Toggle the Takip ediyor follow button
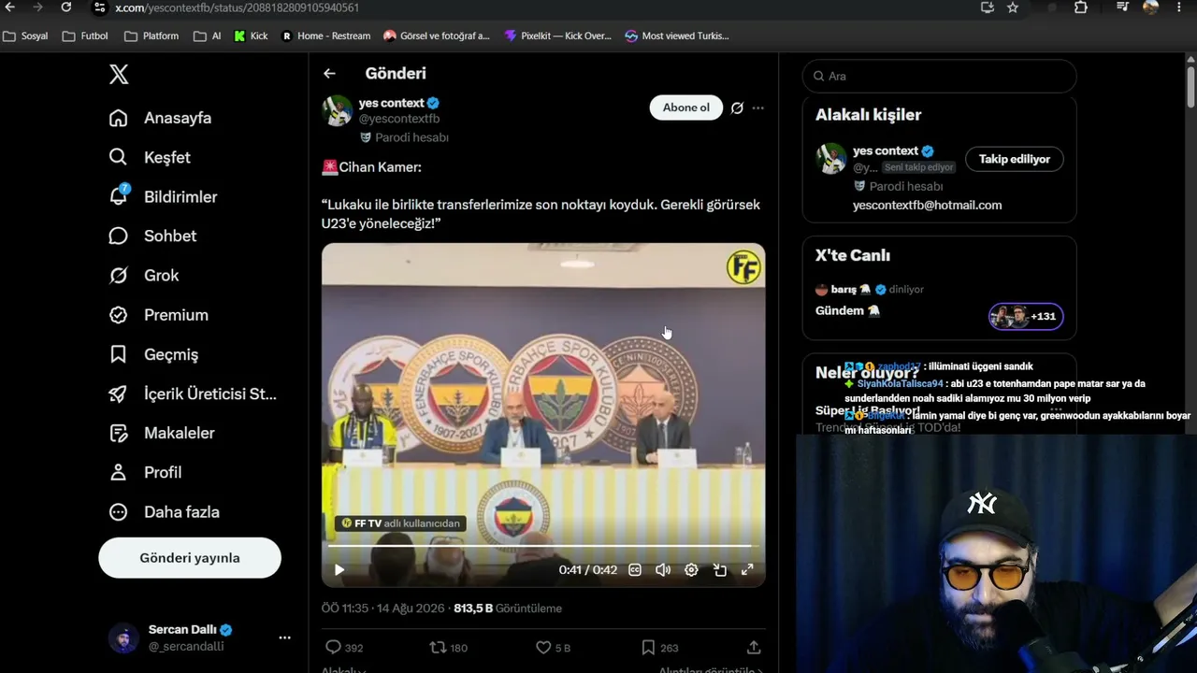The image size is (1197, 673). pos(1015,159)
